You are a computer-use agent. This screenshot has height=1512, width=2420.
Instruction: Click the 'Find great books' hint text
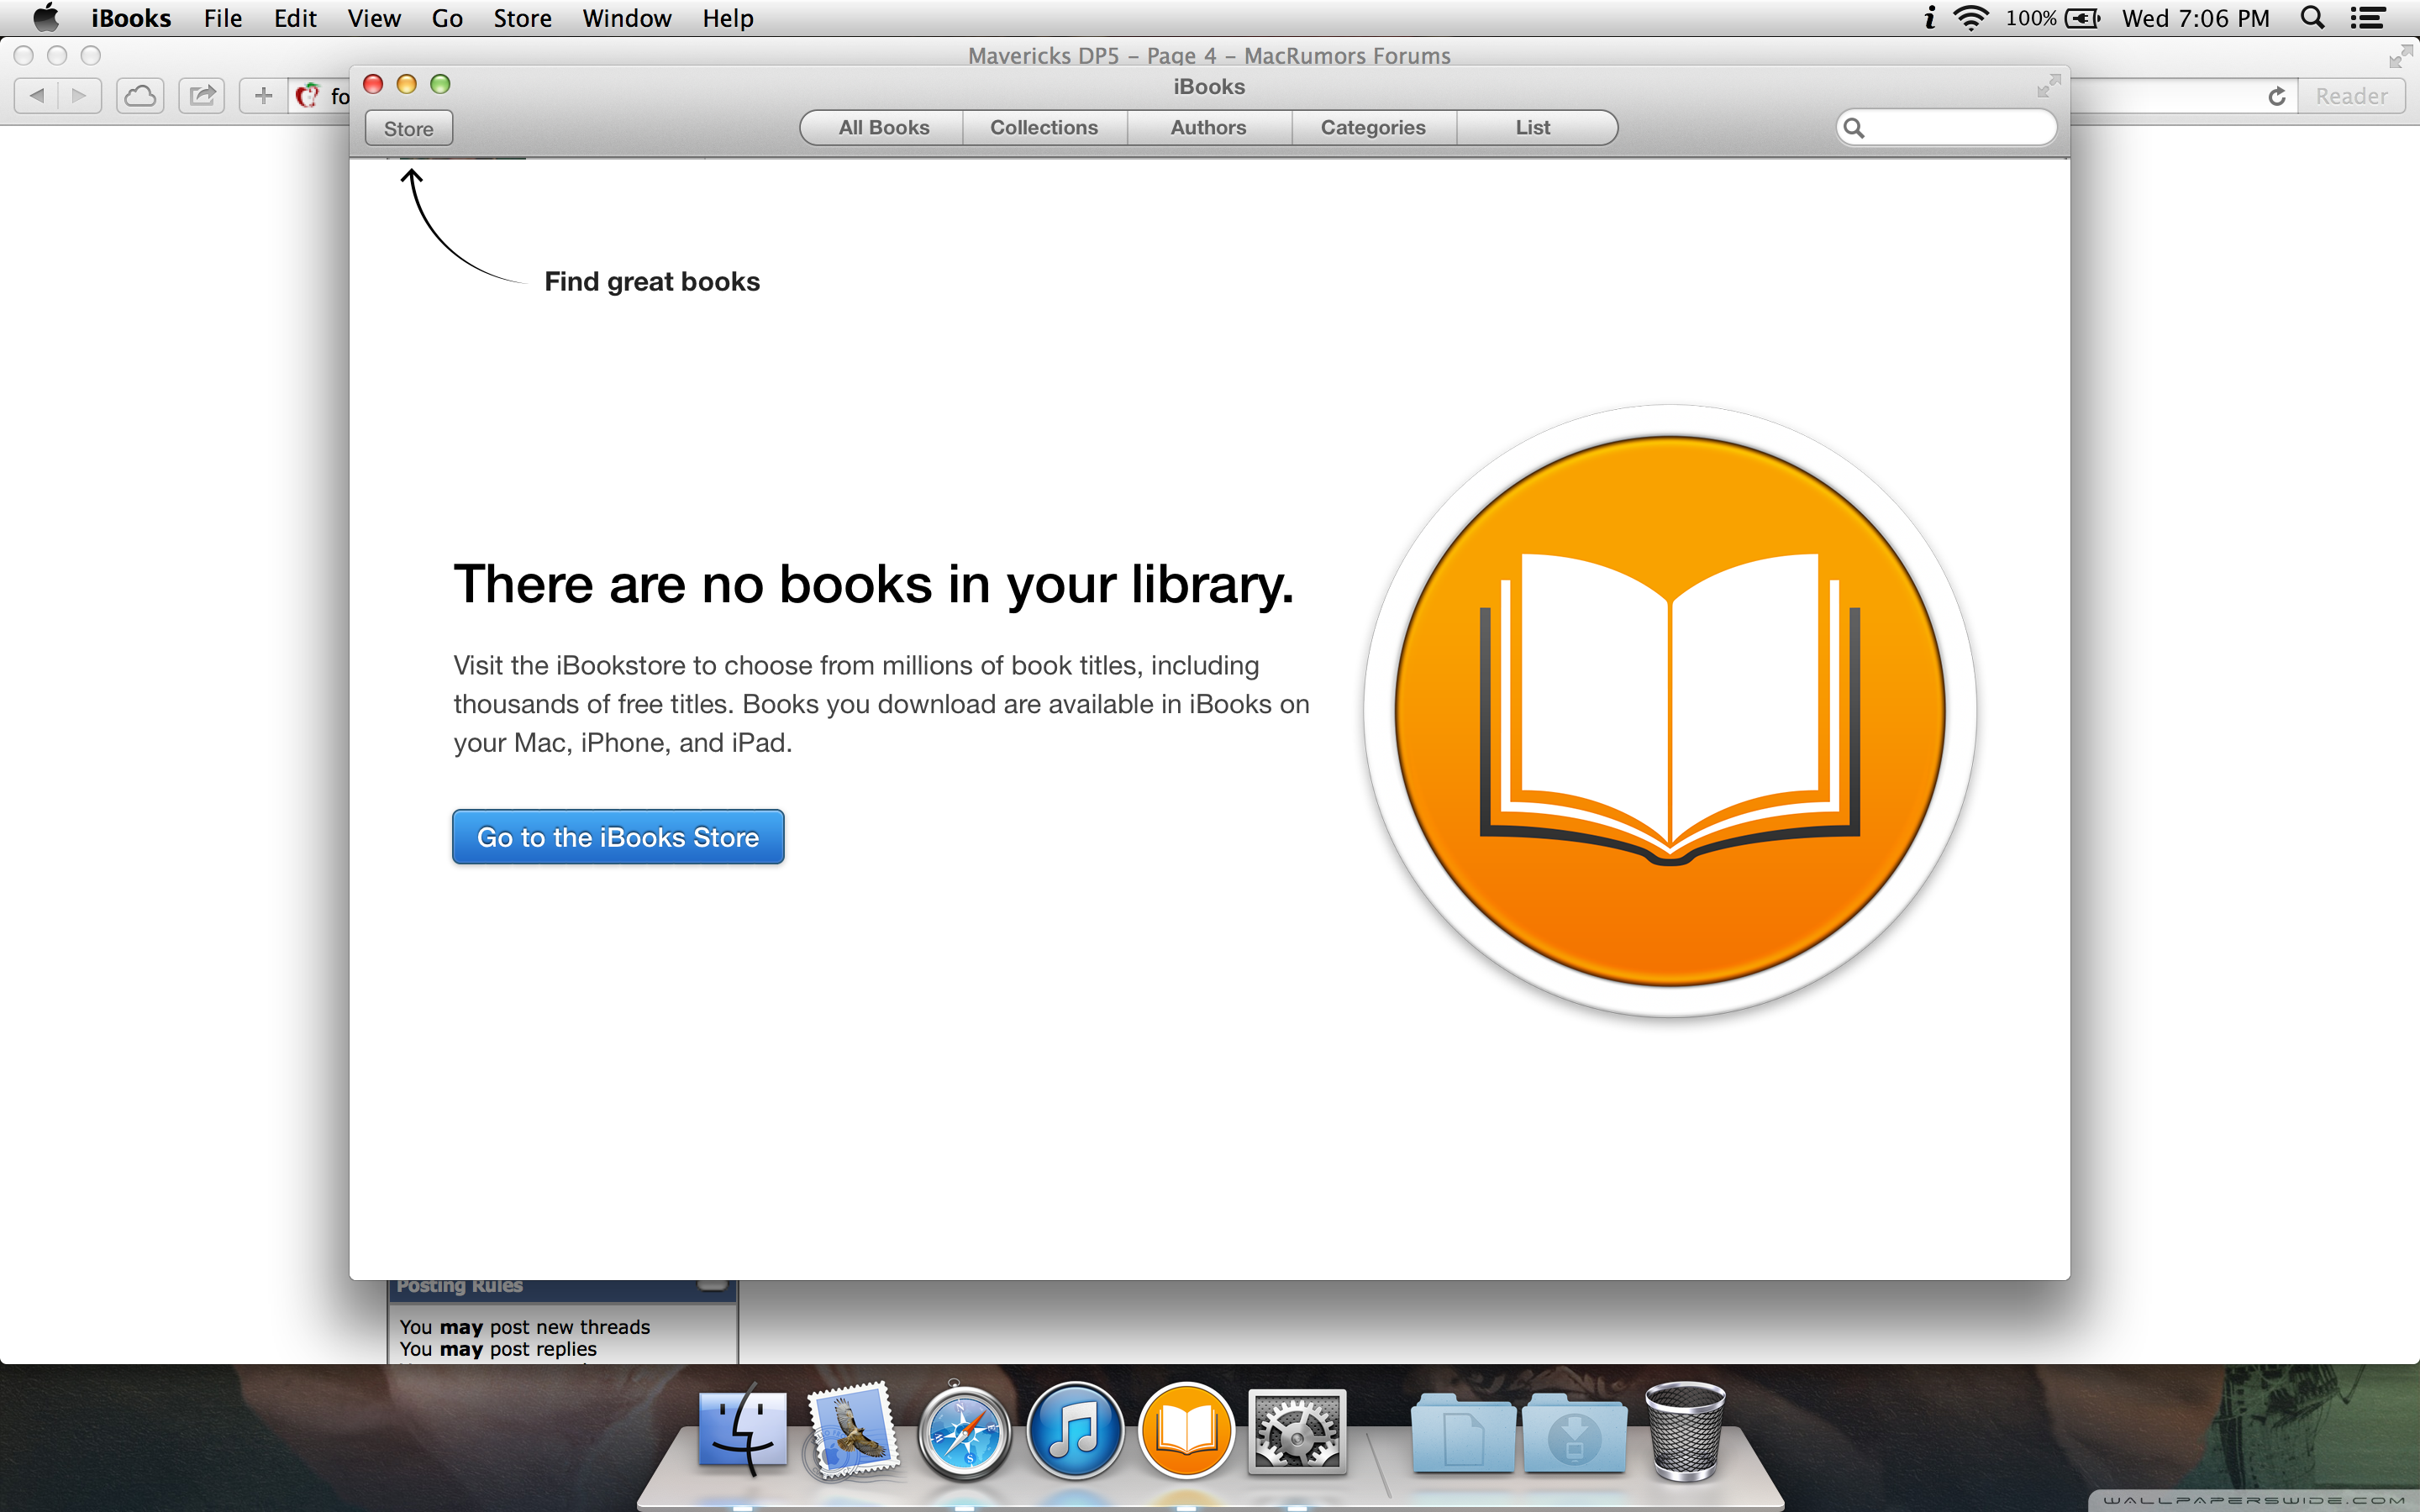pos(652,282)
